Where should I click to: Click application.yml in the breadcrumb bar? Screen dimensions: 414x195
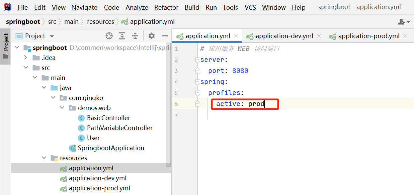pyautogui.click(x=148, y=22)
